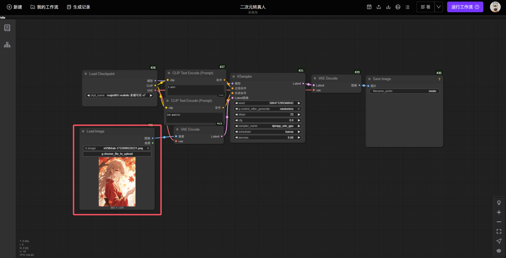Viewport: 506px width, 258px height.
Task: Click the anime girl preview thumbnail in Load Image
Action: click(x=117, y=182)
